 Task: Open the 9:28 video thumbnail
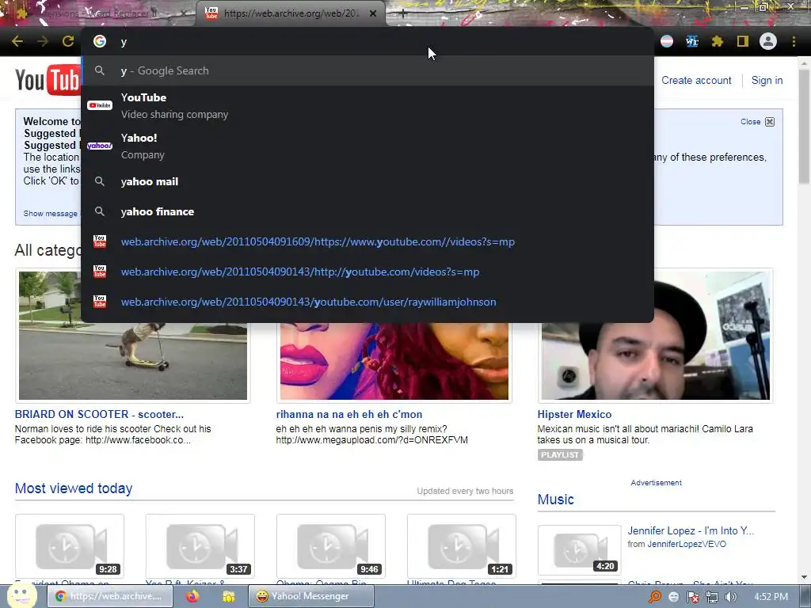[x=70, y=545]
